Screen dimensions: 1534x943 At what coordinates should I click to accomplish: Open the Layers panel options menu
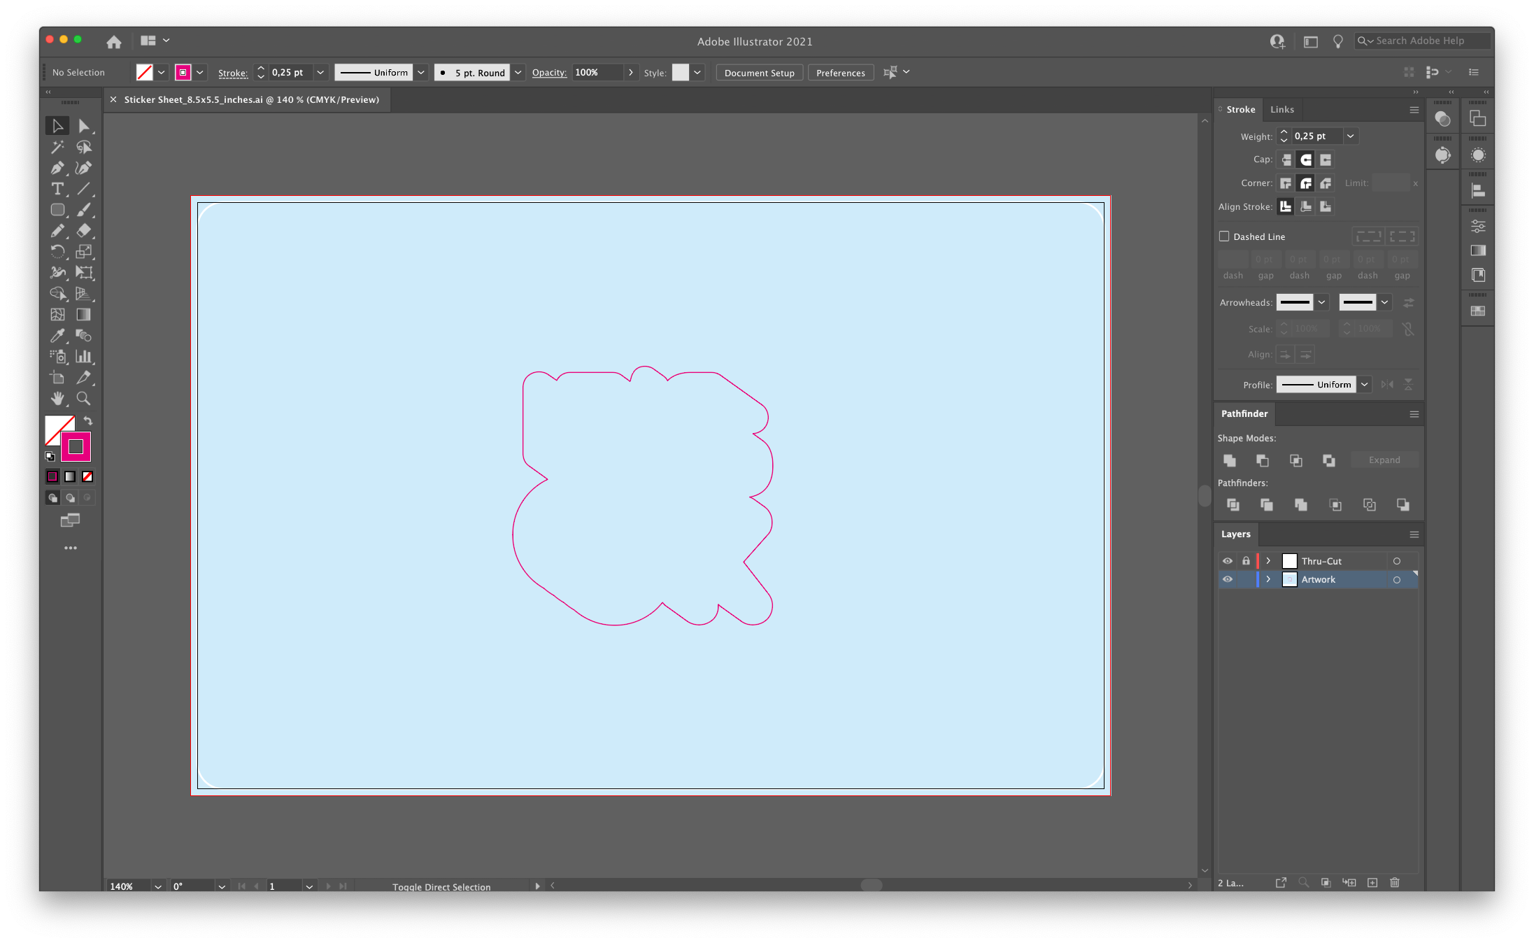click(1414, 534)
